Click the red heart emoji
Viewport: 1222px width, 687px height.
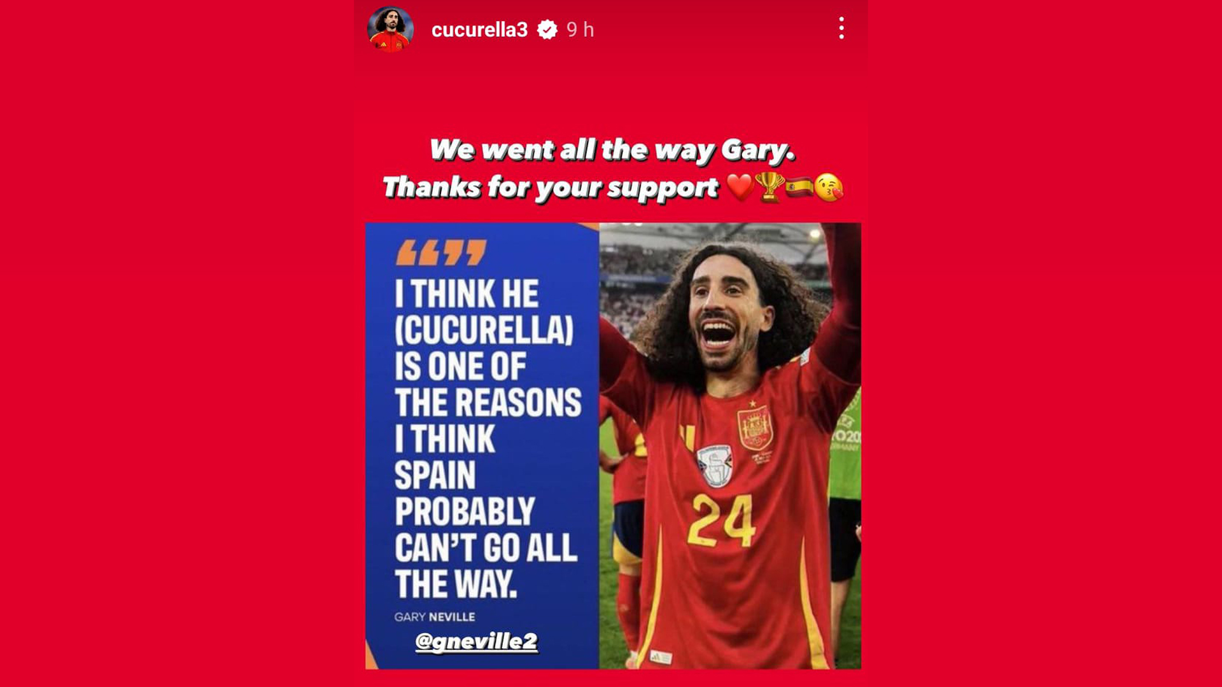pyautogui.click(x=740, y=187)
